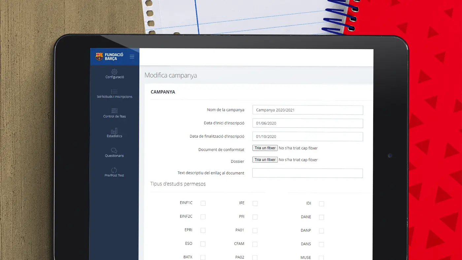462x260 pixels.
Task: Click the Fundació Barça crest logo
Action: (99, 56)
